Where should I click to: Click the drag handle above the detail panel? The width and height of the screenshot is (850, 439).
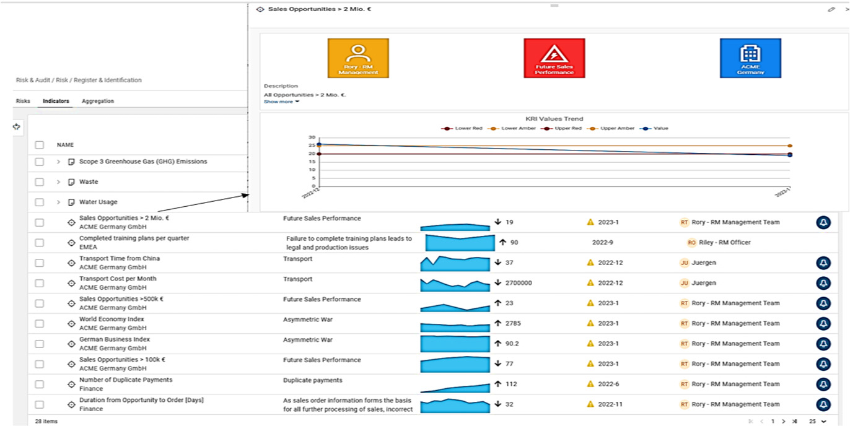tap(554, 6)
